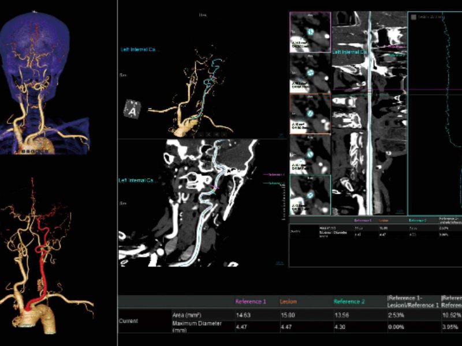Click the Lesion column header in table
Viewport: 462px width, 346px height.
click(289, 302)
